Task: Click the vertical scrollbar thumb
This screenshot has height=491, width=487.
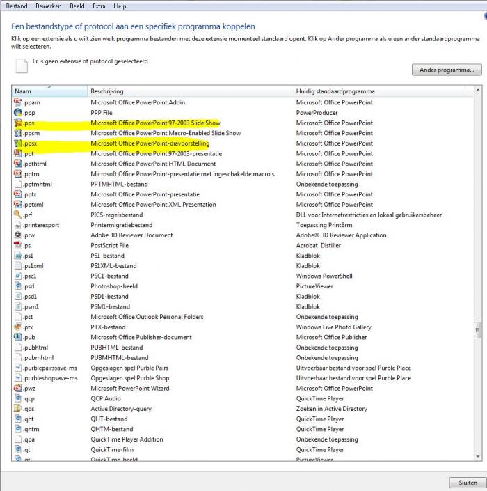Action: pyautogui.click(x=478, y=330)
